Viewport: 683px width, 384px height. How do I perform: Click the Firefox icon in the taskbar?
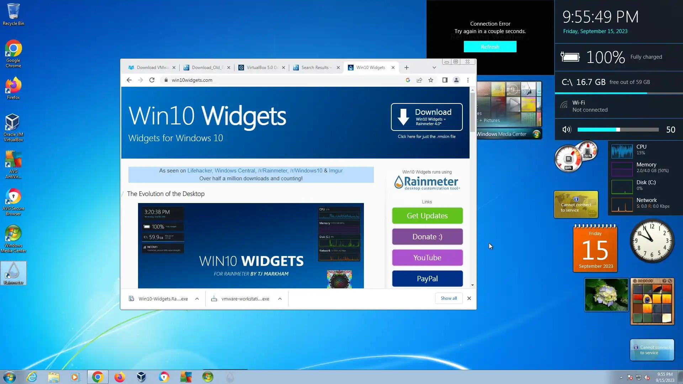pos(120,377)
